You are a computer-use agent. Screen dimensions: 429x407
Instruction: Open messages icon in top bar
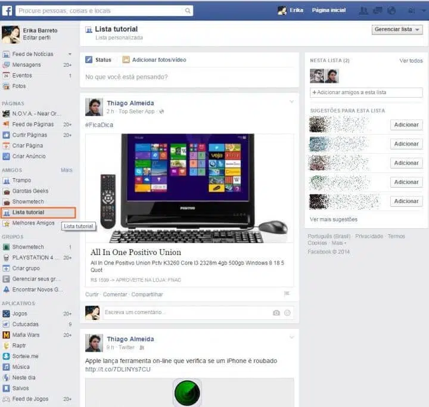(x=378, y=10)
